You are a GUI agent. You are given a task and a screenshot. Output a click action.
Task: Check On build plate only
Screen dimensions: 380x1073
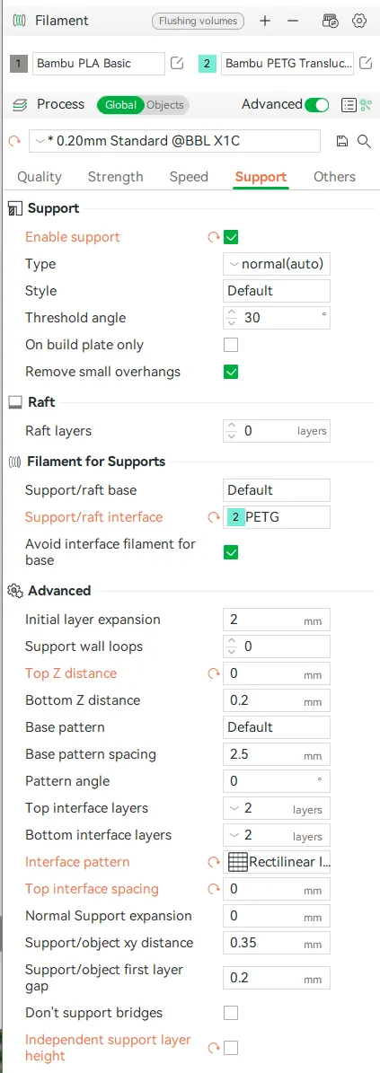point(232,345)
